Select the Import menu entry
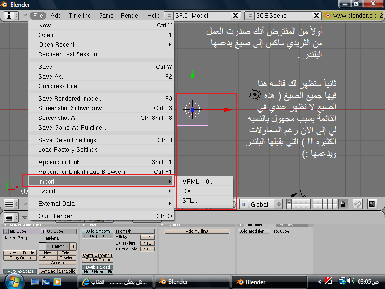385x289 pixels. [x=102, y=182]
